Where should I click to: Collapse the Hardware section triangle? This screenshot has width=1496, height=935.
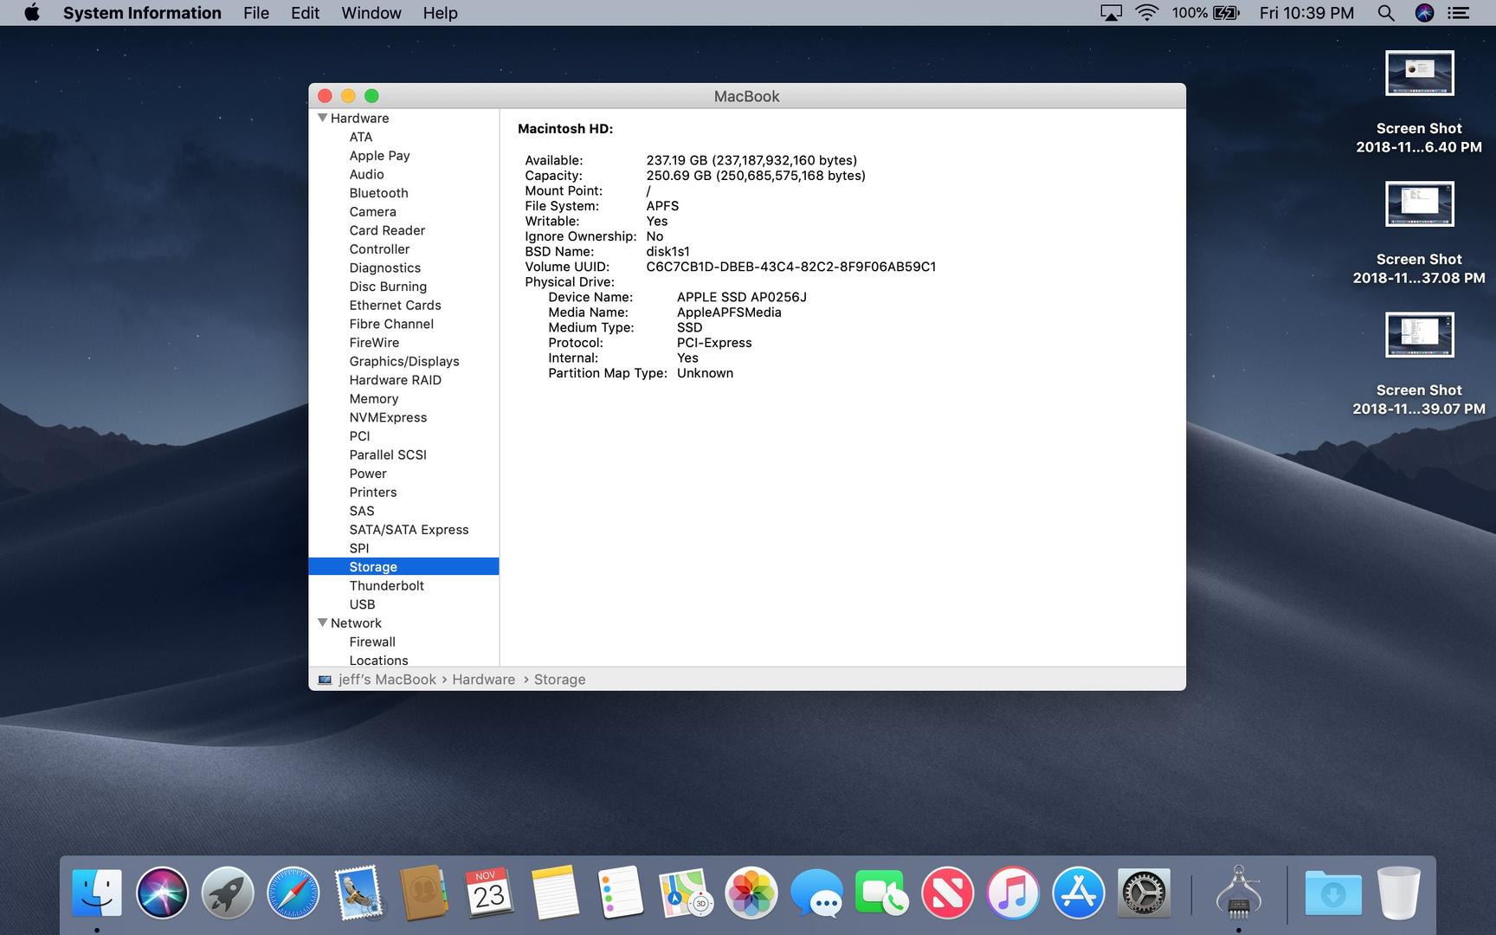pos(322,118)
